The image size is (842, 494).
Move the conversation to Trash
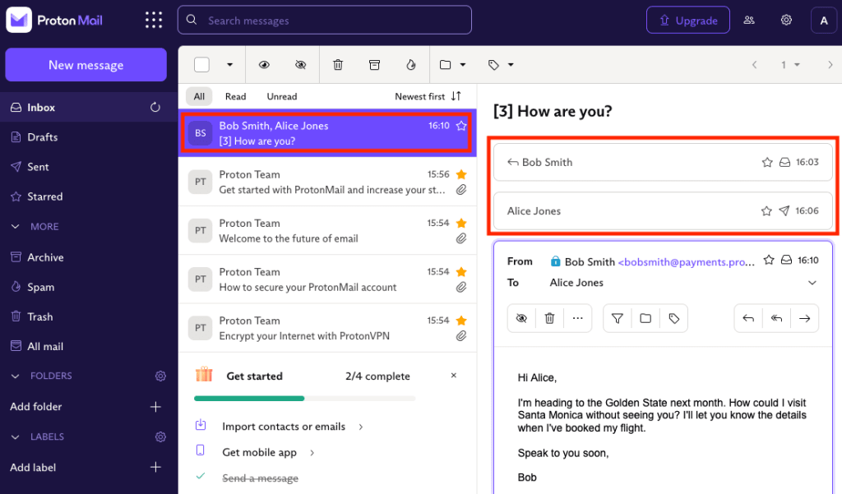coord(338,64)
